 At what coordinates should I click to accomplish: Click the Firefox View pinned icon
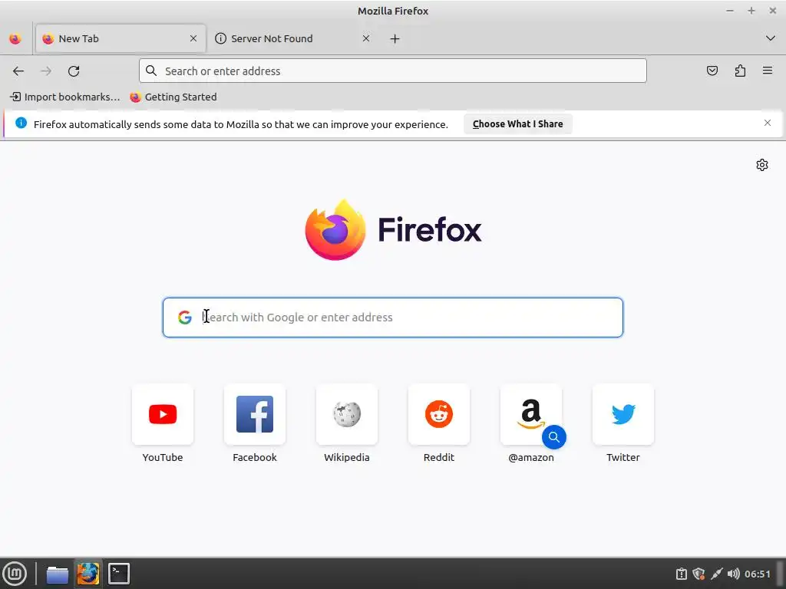pos(15,38)
